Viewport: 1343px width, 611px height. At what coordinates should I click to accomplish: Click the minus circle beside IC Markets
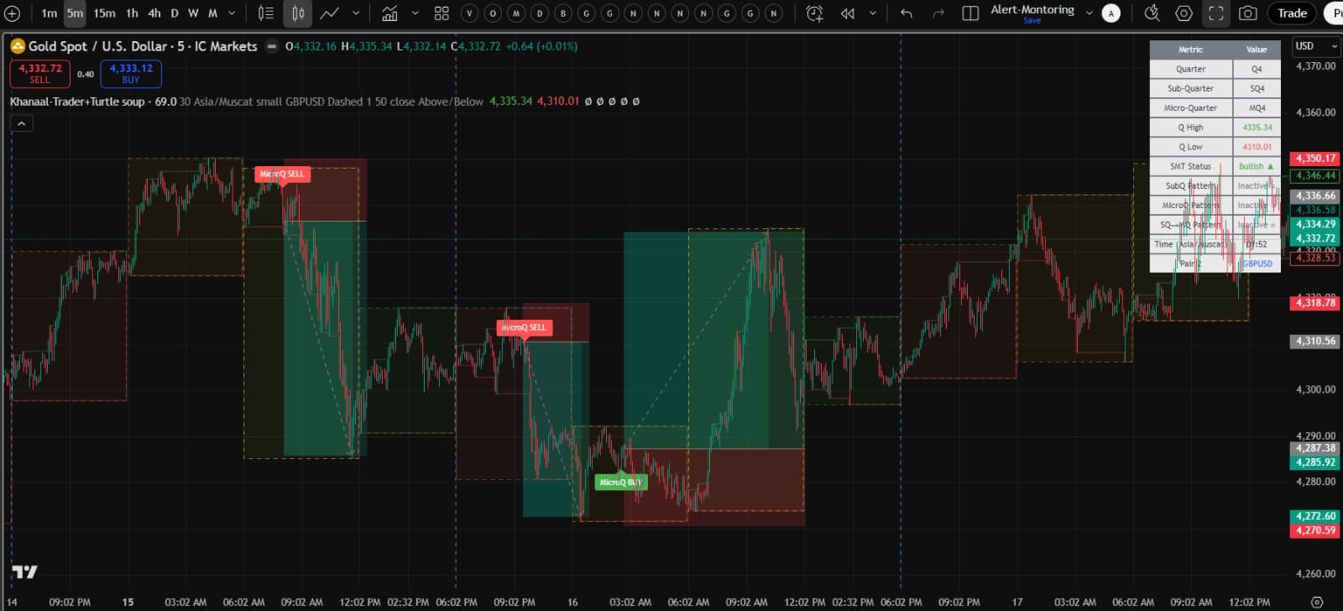[x=271, y=46]
